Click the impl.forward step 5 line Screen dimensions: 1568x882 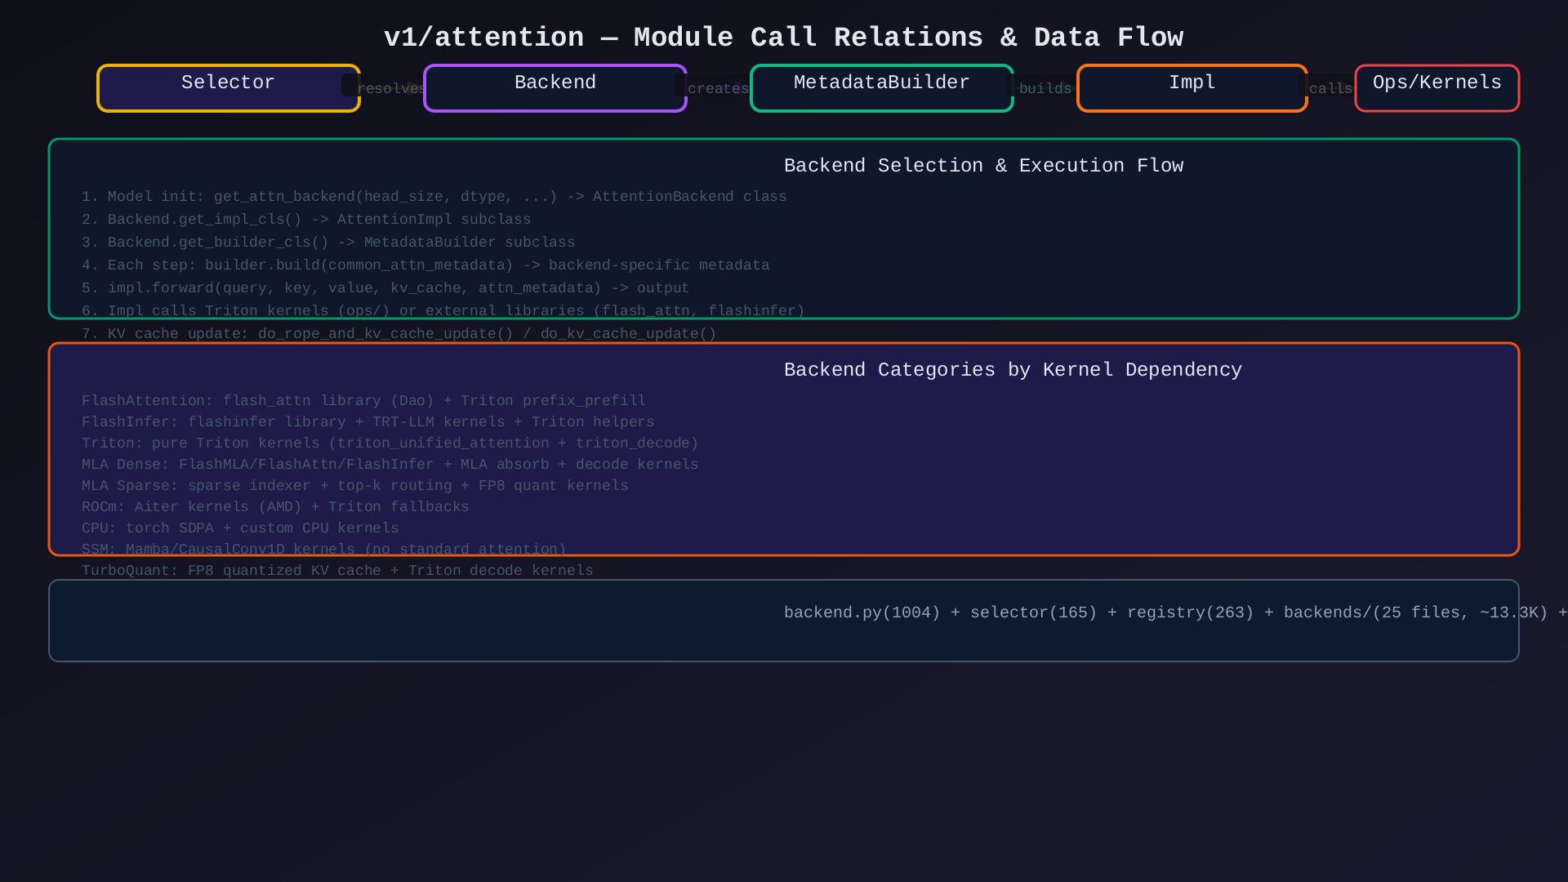385,288
